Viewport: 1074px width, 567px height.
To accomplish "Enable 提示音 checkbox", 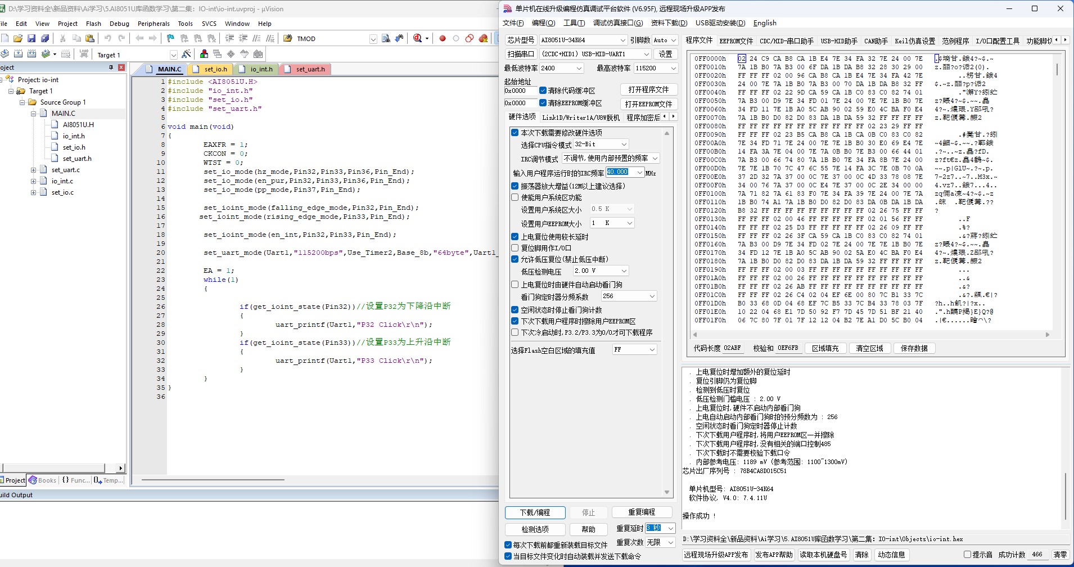I will [x=967, y=555].
